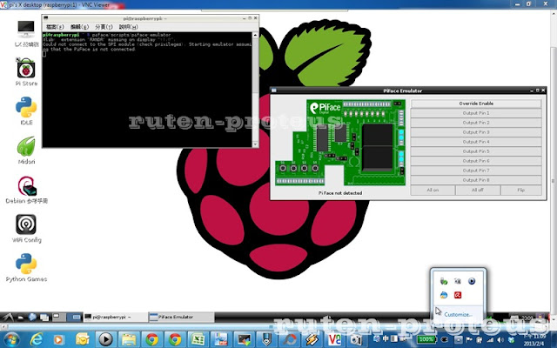The image size is (557, 348).
Task: Click the VNC Viewer icon in Windows taskbar
Action: (334, 340)
